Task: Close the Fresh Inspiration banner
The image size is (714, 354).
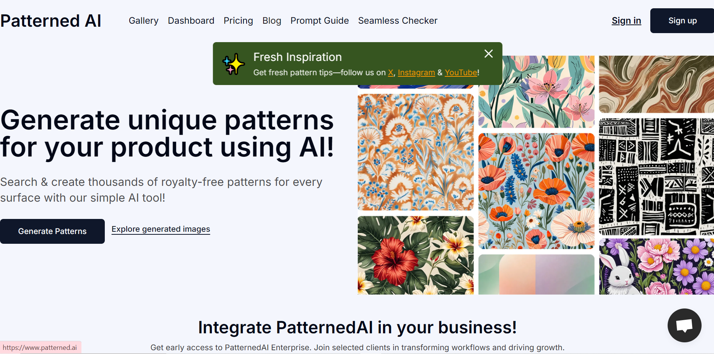Action: (x=489, y=54)
